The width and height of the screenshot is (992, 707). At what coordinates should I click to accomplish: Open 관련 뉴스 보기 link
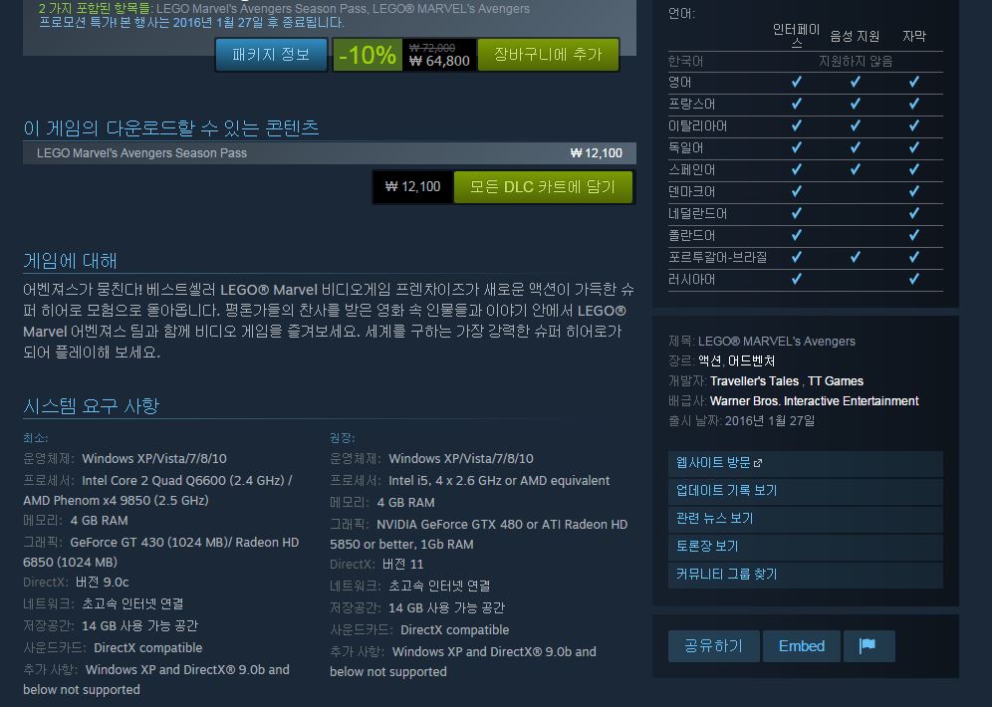[806, 519]
